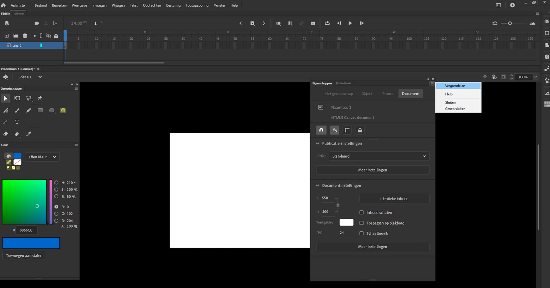Delete the layer with trash icon
Viewport: 550px width, 288px height.
(25, 36)
